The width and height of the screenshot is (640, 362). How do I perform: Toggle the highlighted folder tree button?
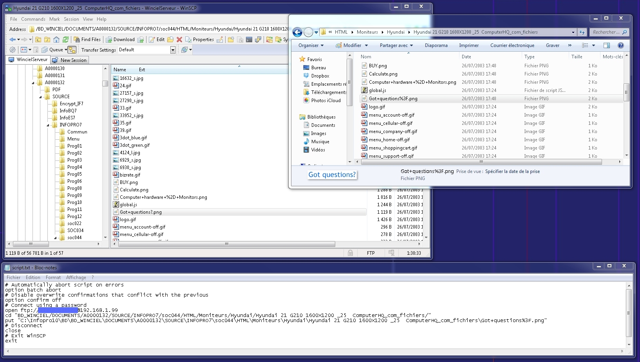[72, 50]
